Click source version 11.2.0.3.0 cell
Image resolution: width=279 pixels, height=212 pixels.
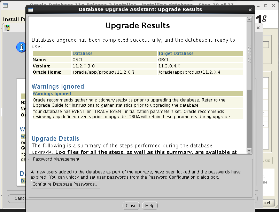point(114,66)
